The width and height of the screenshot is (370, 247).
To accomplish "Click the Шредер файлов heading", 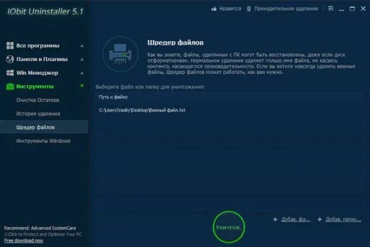I will pyautogui.click(x=176, y=43).
